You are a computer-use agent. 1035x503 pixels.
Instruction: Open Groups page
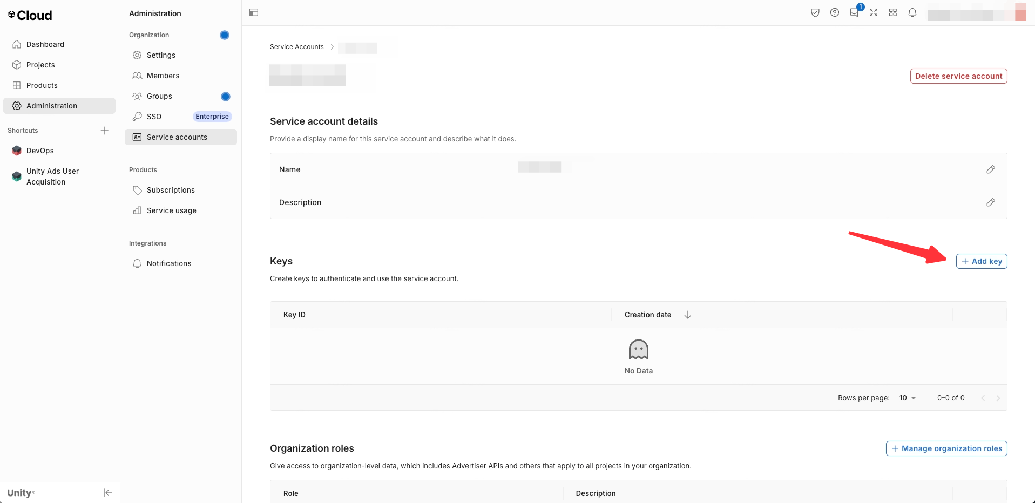pos(181,96)
